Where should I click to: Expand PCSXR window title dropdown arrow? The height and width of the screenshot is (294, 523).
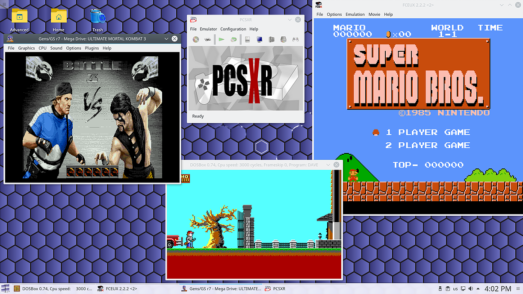[x=290, y=20]
